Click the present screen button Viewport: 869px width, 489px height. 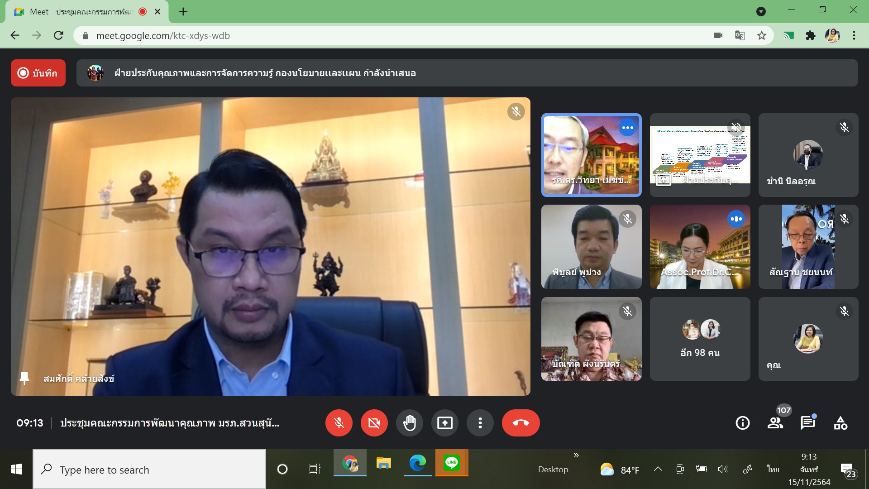click(445, 423)
